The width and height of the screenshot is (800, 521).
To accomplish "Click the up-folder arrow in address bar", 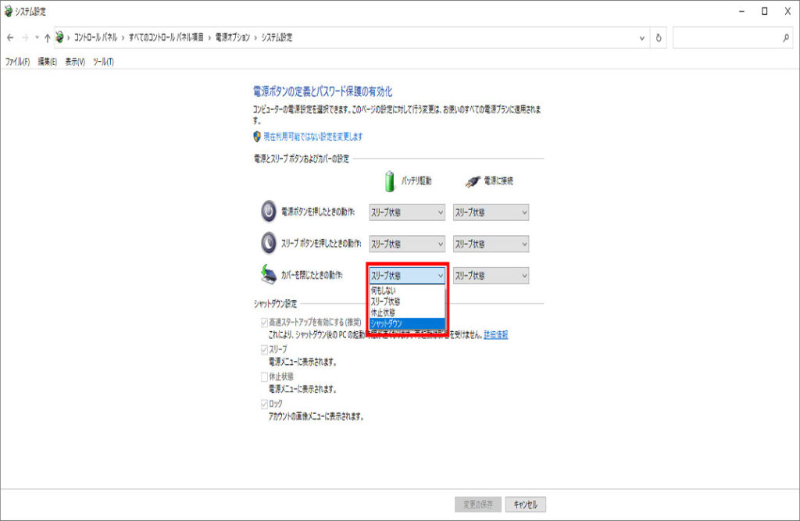I will click(x=47, y=37).
